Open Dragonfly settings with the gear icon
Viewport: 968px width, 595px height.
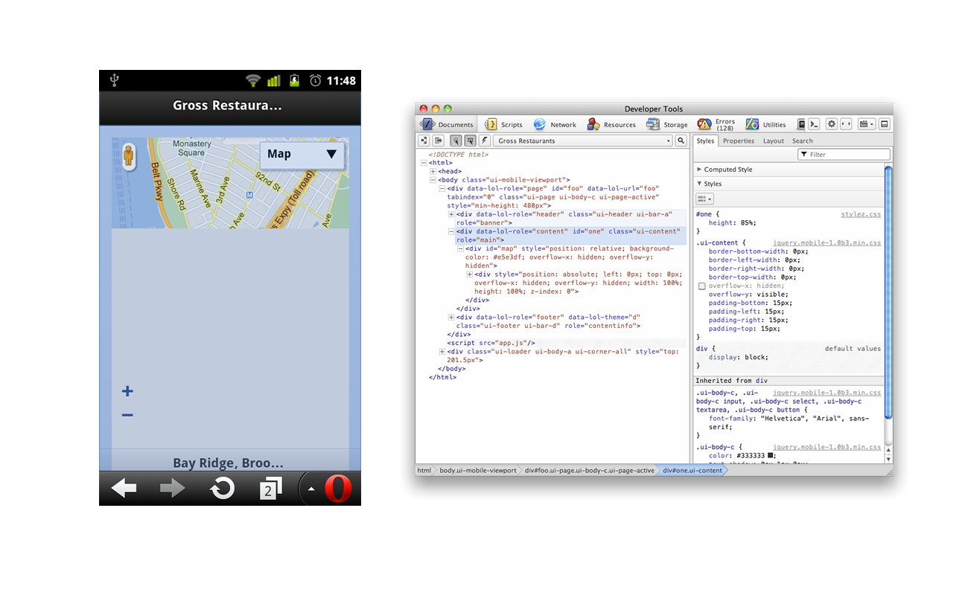point(832,124)
